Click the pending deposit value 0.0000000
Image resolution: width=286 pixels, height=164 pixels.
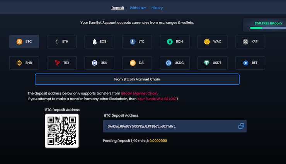tap(158, 141)
